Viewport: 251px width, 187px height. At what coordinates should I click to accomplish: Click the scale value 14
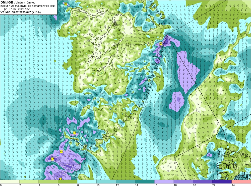137,185
